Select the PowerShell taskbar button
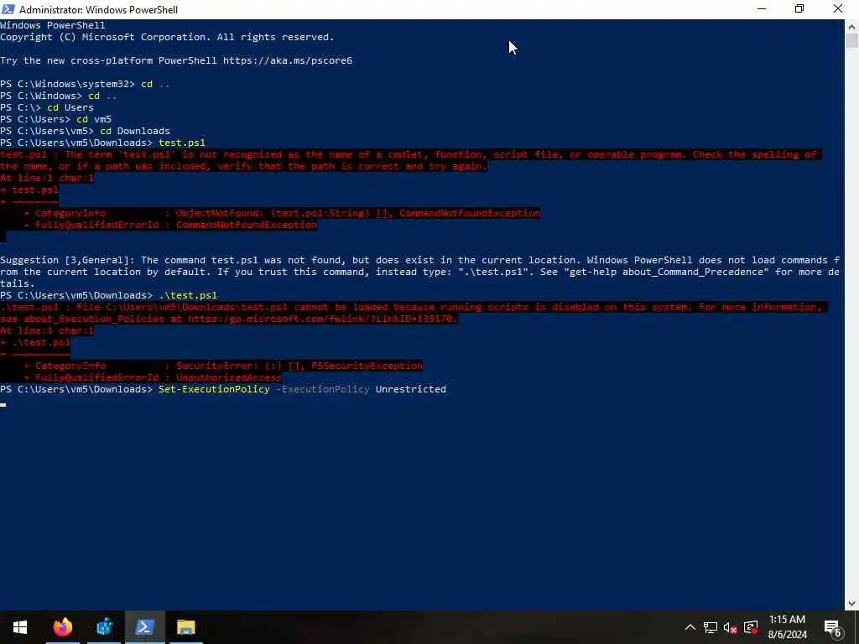859x644 pixels. [144, 627]
